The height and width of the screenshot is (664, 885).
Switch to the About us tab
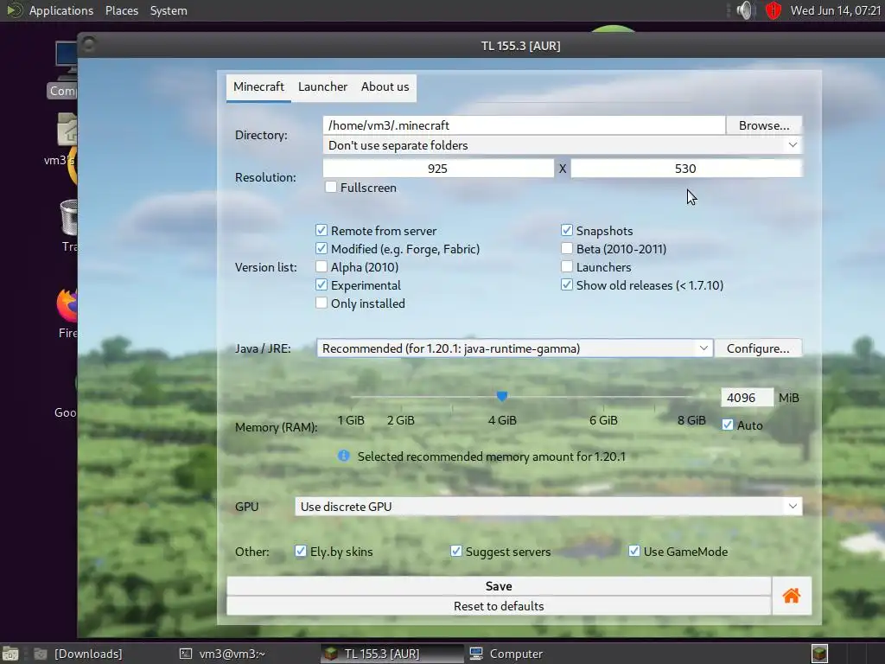385,87
